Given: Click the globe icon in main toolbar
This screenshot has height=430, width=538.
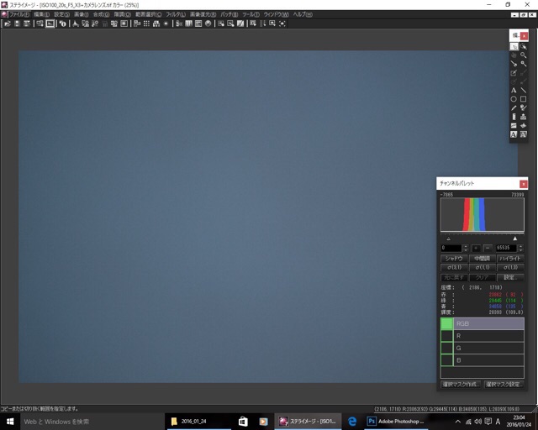Looking at the screenshot, I should point(208,24).
